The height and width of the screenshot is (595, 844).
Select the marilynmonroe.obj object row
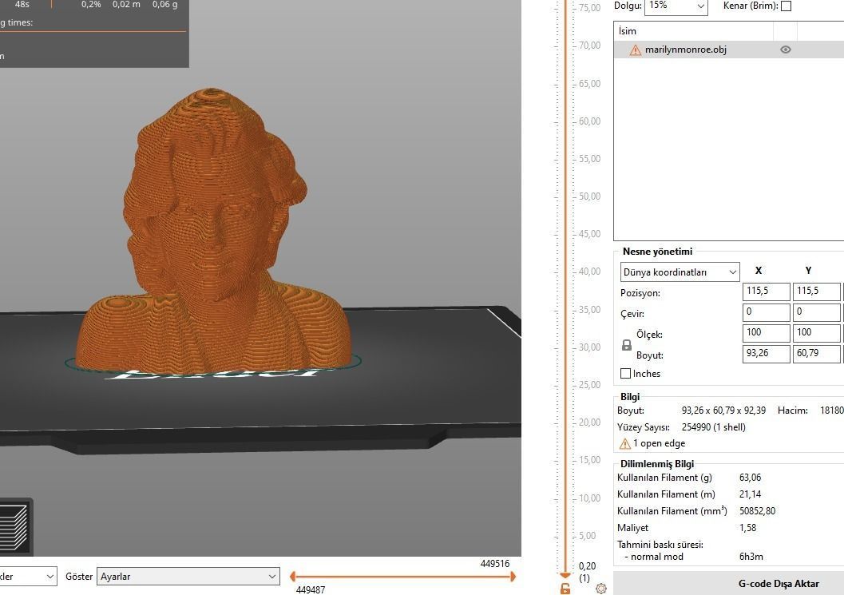point(729,50)
